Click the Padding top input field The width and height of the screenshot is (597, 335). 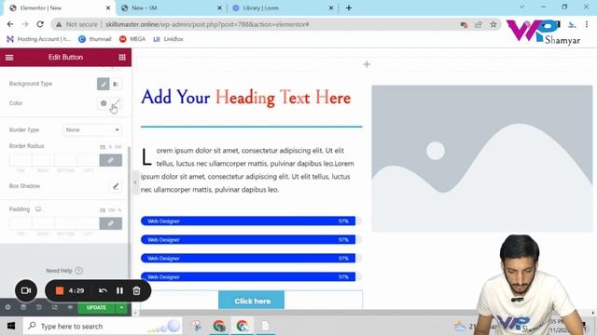(x=21, y=223)
